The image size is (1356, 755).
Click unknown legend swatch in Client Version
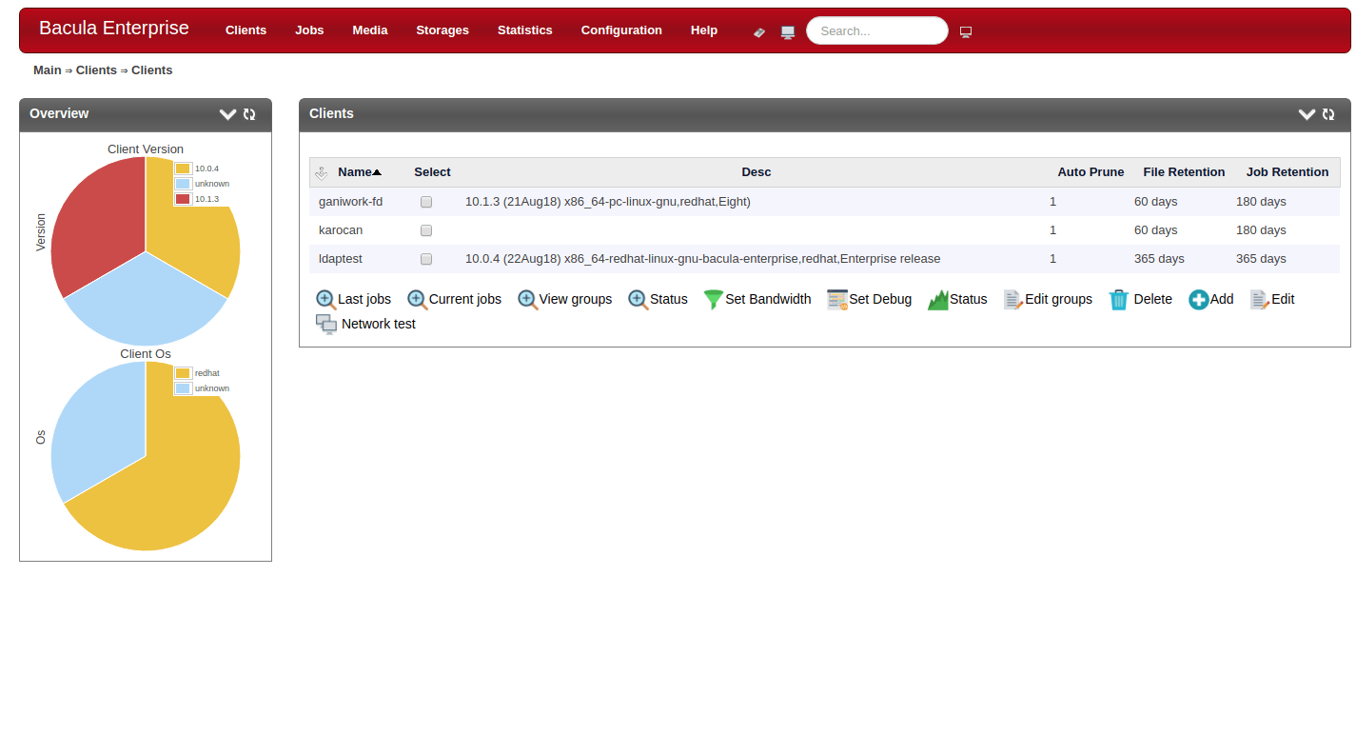pos(183,184)
